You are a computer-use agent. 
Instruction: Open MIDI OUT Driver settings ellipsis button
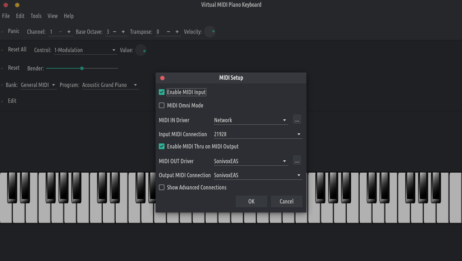[297, 161]
